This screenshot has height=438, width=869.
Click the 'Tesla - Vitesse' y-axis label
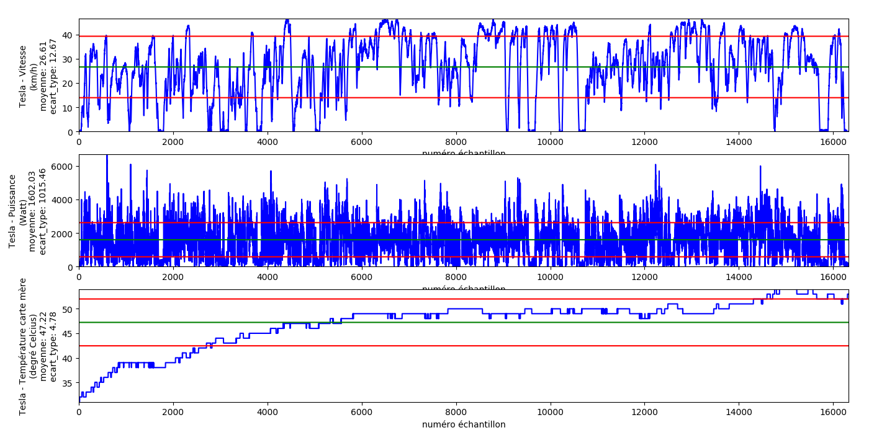point(23,76)
